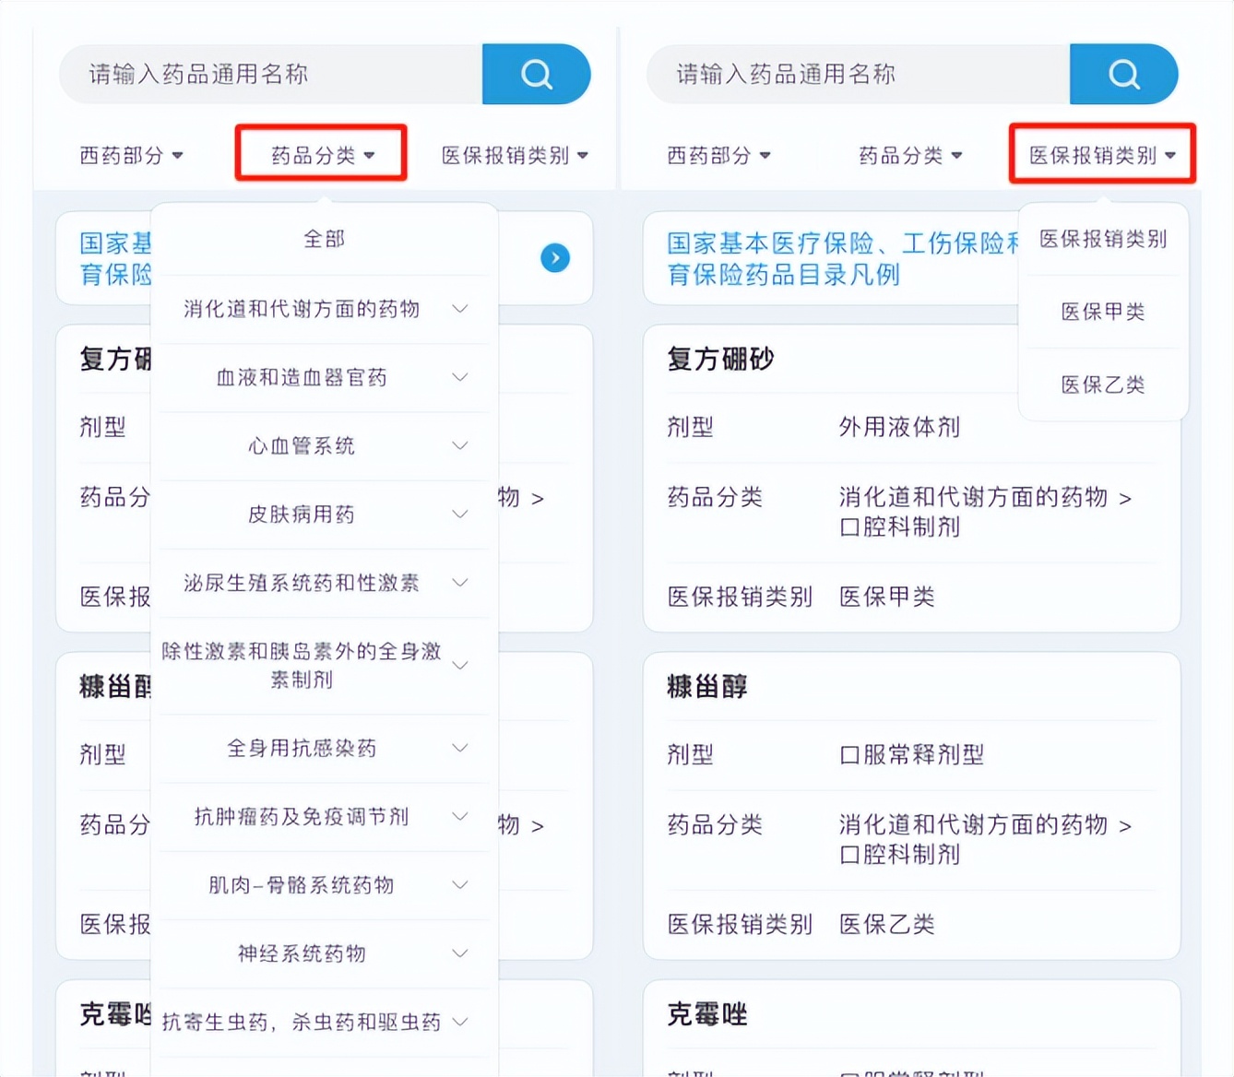Open the 西药部分 dropdown
The width and height of the screenshot is (1234, 1077).
point(133,155)
